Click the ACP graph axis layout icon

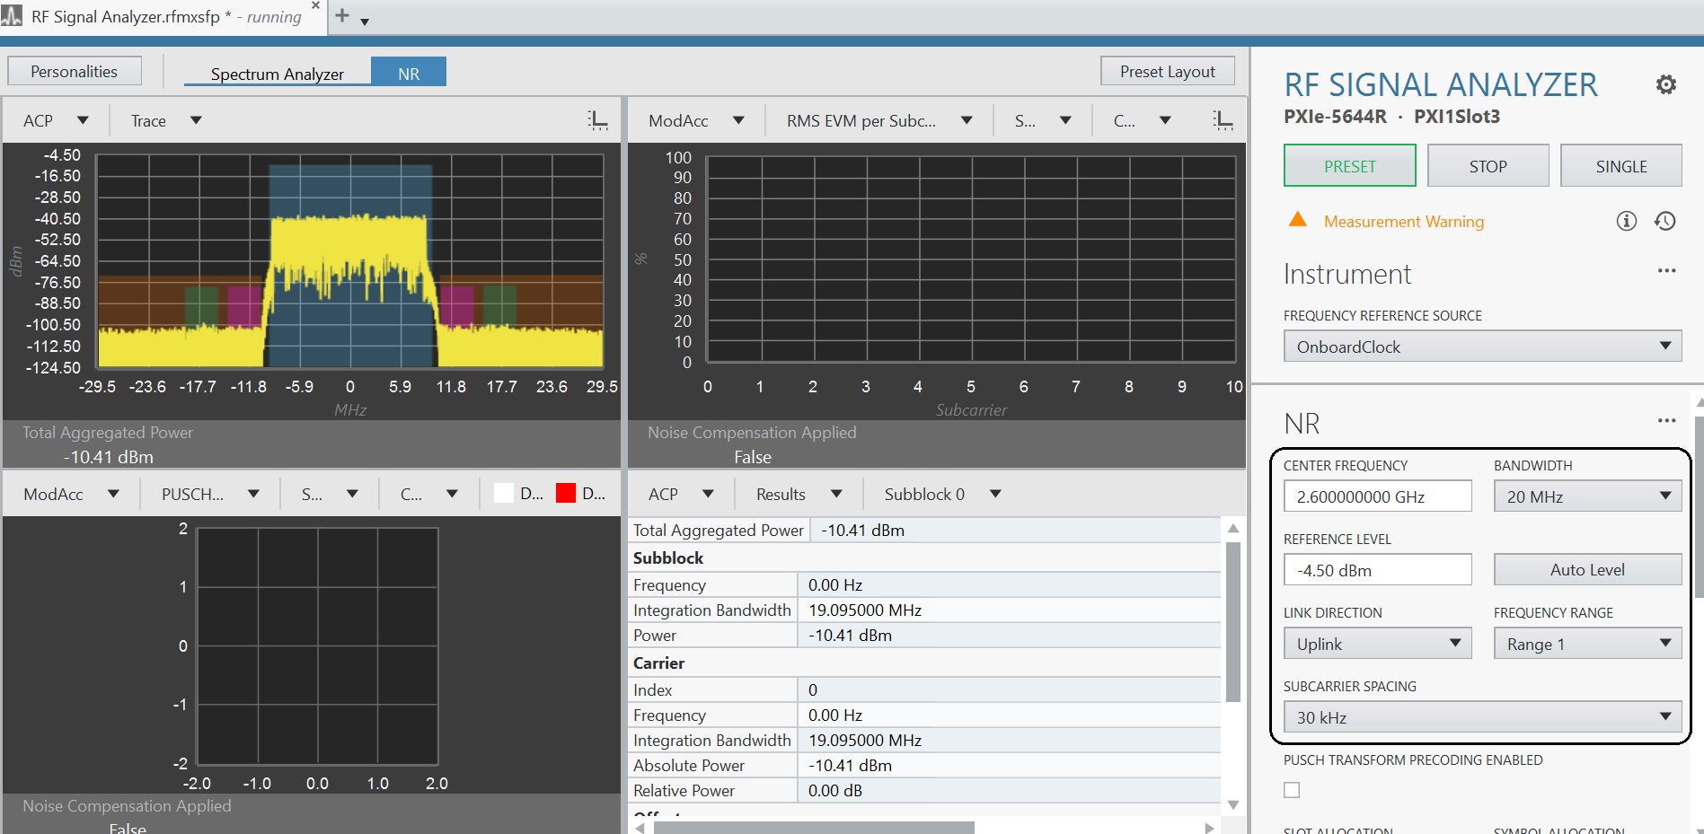[x=597, y=120]
